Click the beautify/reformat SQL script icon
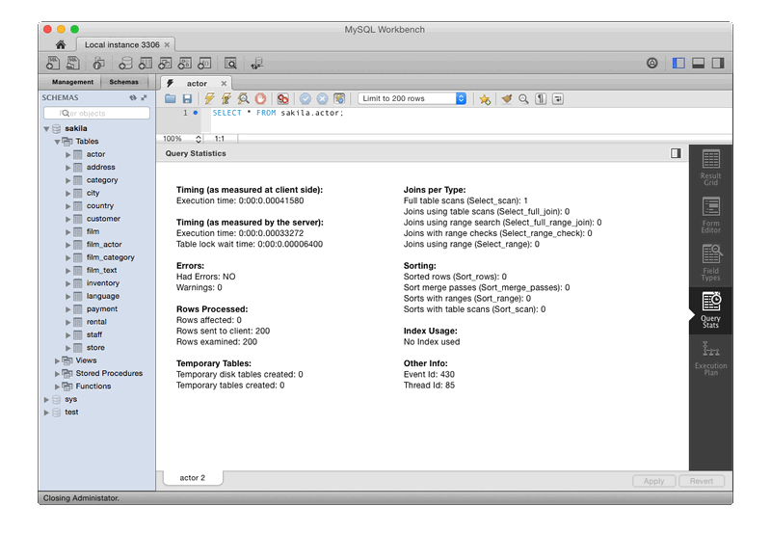Image resolution: width=771 pixels, height=559 pixels. 505,98
